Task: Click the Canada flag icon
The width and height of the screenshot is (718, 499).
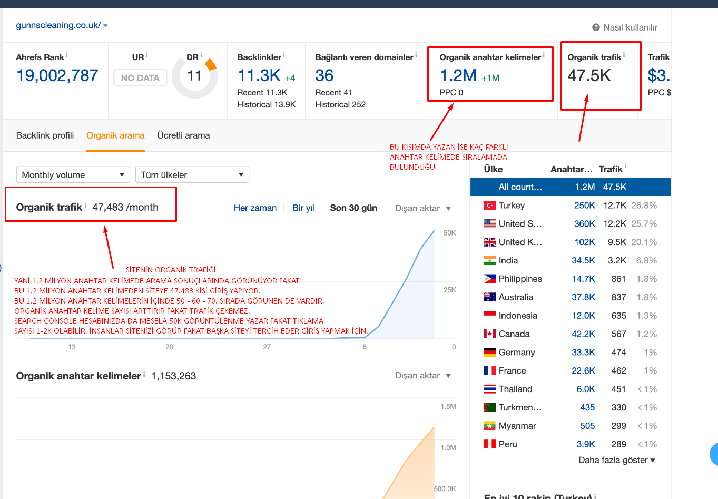Action: pyautogui.click(x=490, y=334)
